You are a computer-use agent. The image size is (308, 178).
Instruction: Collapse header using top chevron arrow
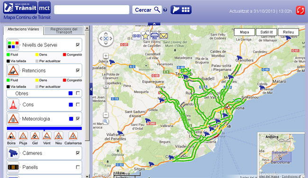coord(154,24)
